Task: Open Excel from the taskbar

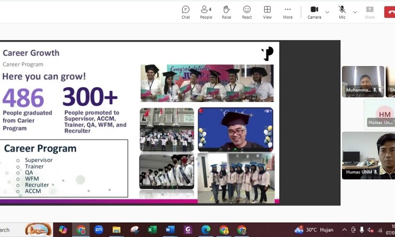Action: coord(152,230)
